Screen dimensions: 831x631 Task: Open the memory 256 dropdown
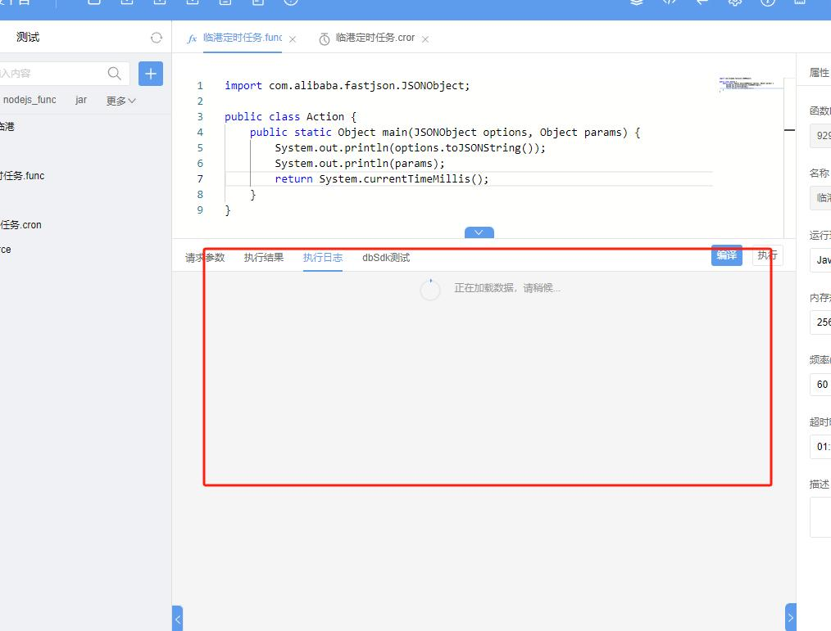tap(820, 322)
